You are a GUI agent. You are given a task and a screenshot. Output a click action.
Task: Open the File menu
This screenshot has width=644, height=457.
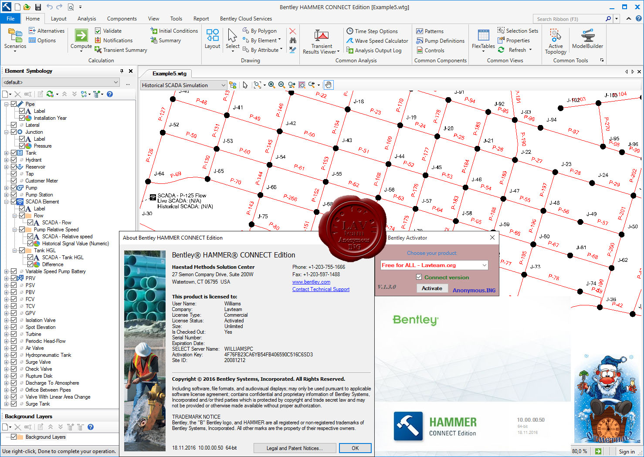pyautogui.click(x=10, y=19)
